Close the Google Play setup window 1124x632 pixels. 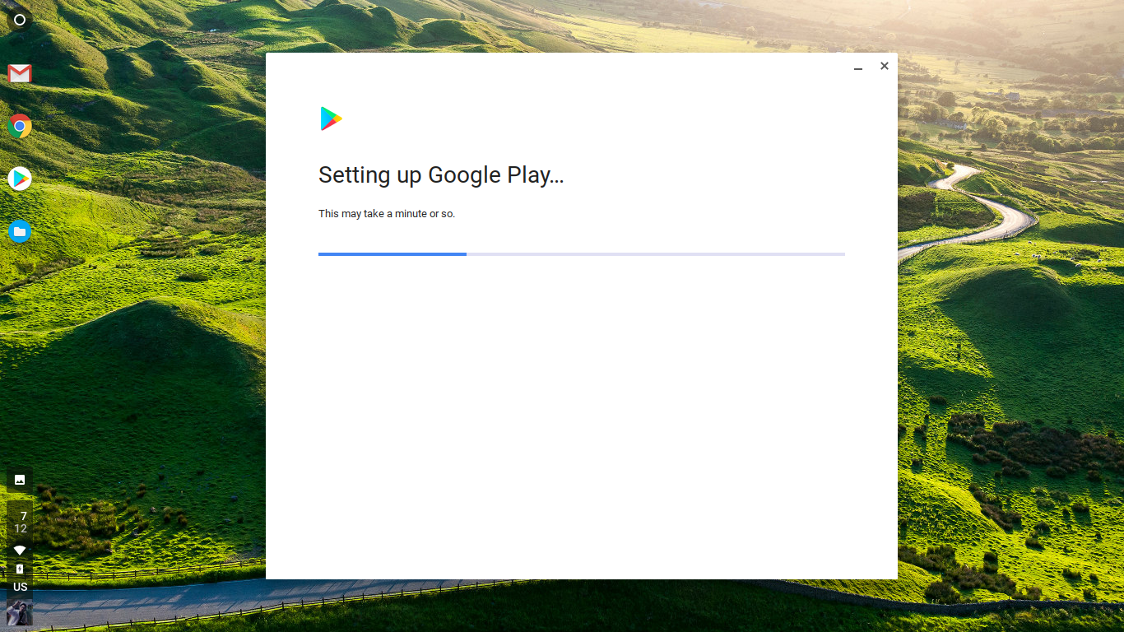click(x=885, y=66)
